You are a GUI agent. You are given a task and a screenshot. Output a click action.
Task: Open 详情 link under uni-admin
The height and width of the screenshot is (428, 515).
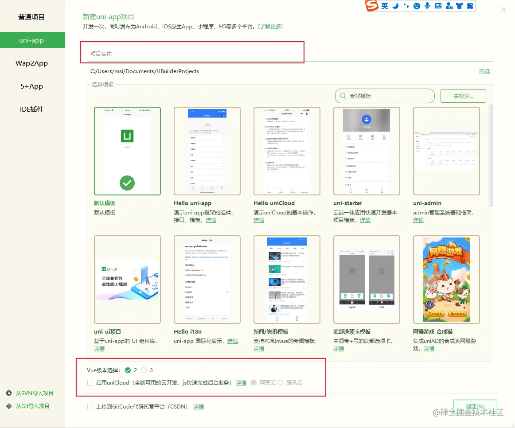click(418, 220)
